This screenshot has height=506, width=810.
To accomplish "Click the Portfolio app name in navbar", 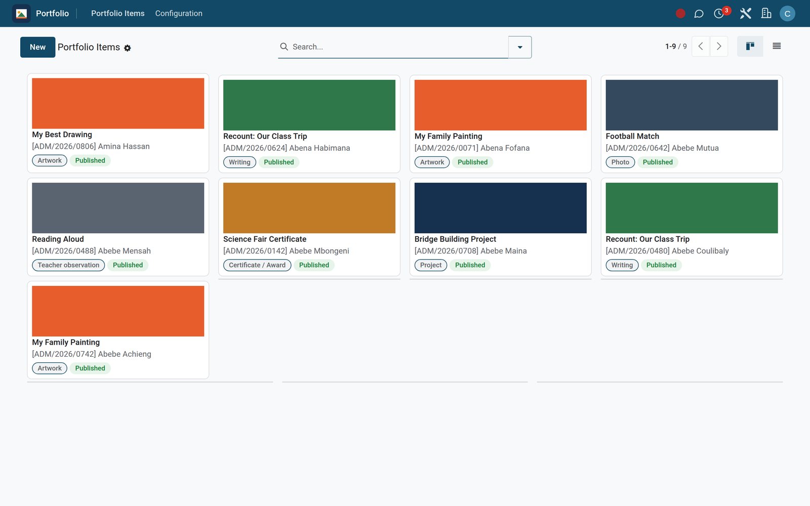I will coord(52,14).
